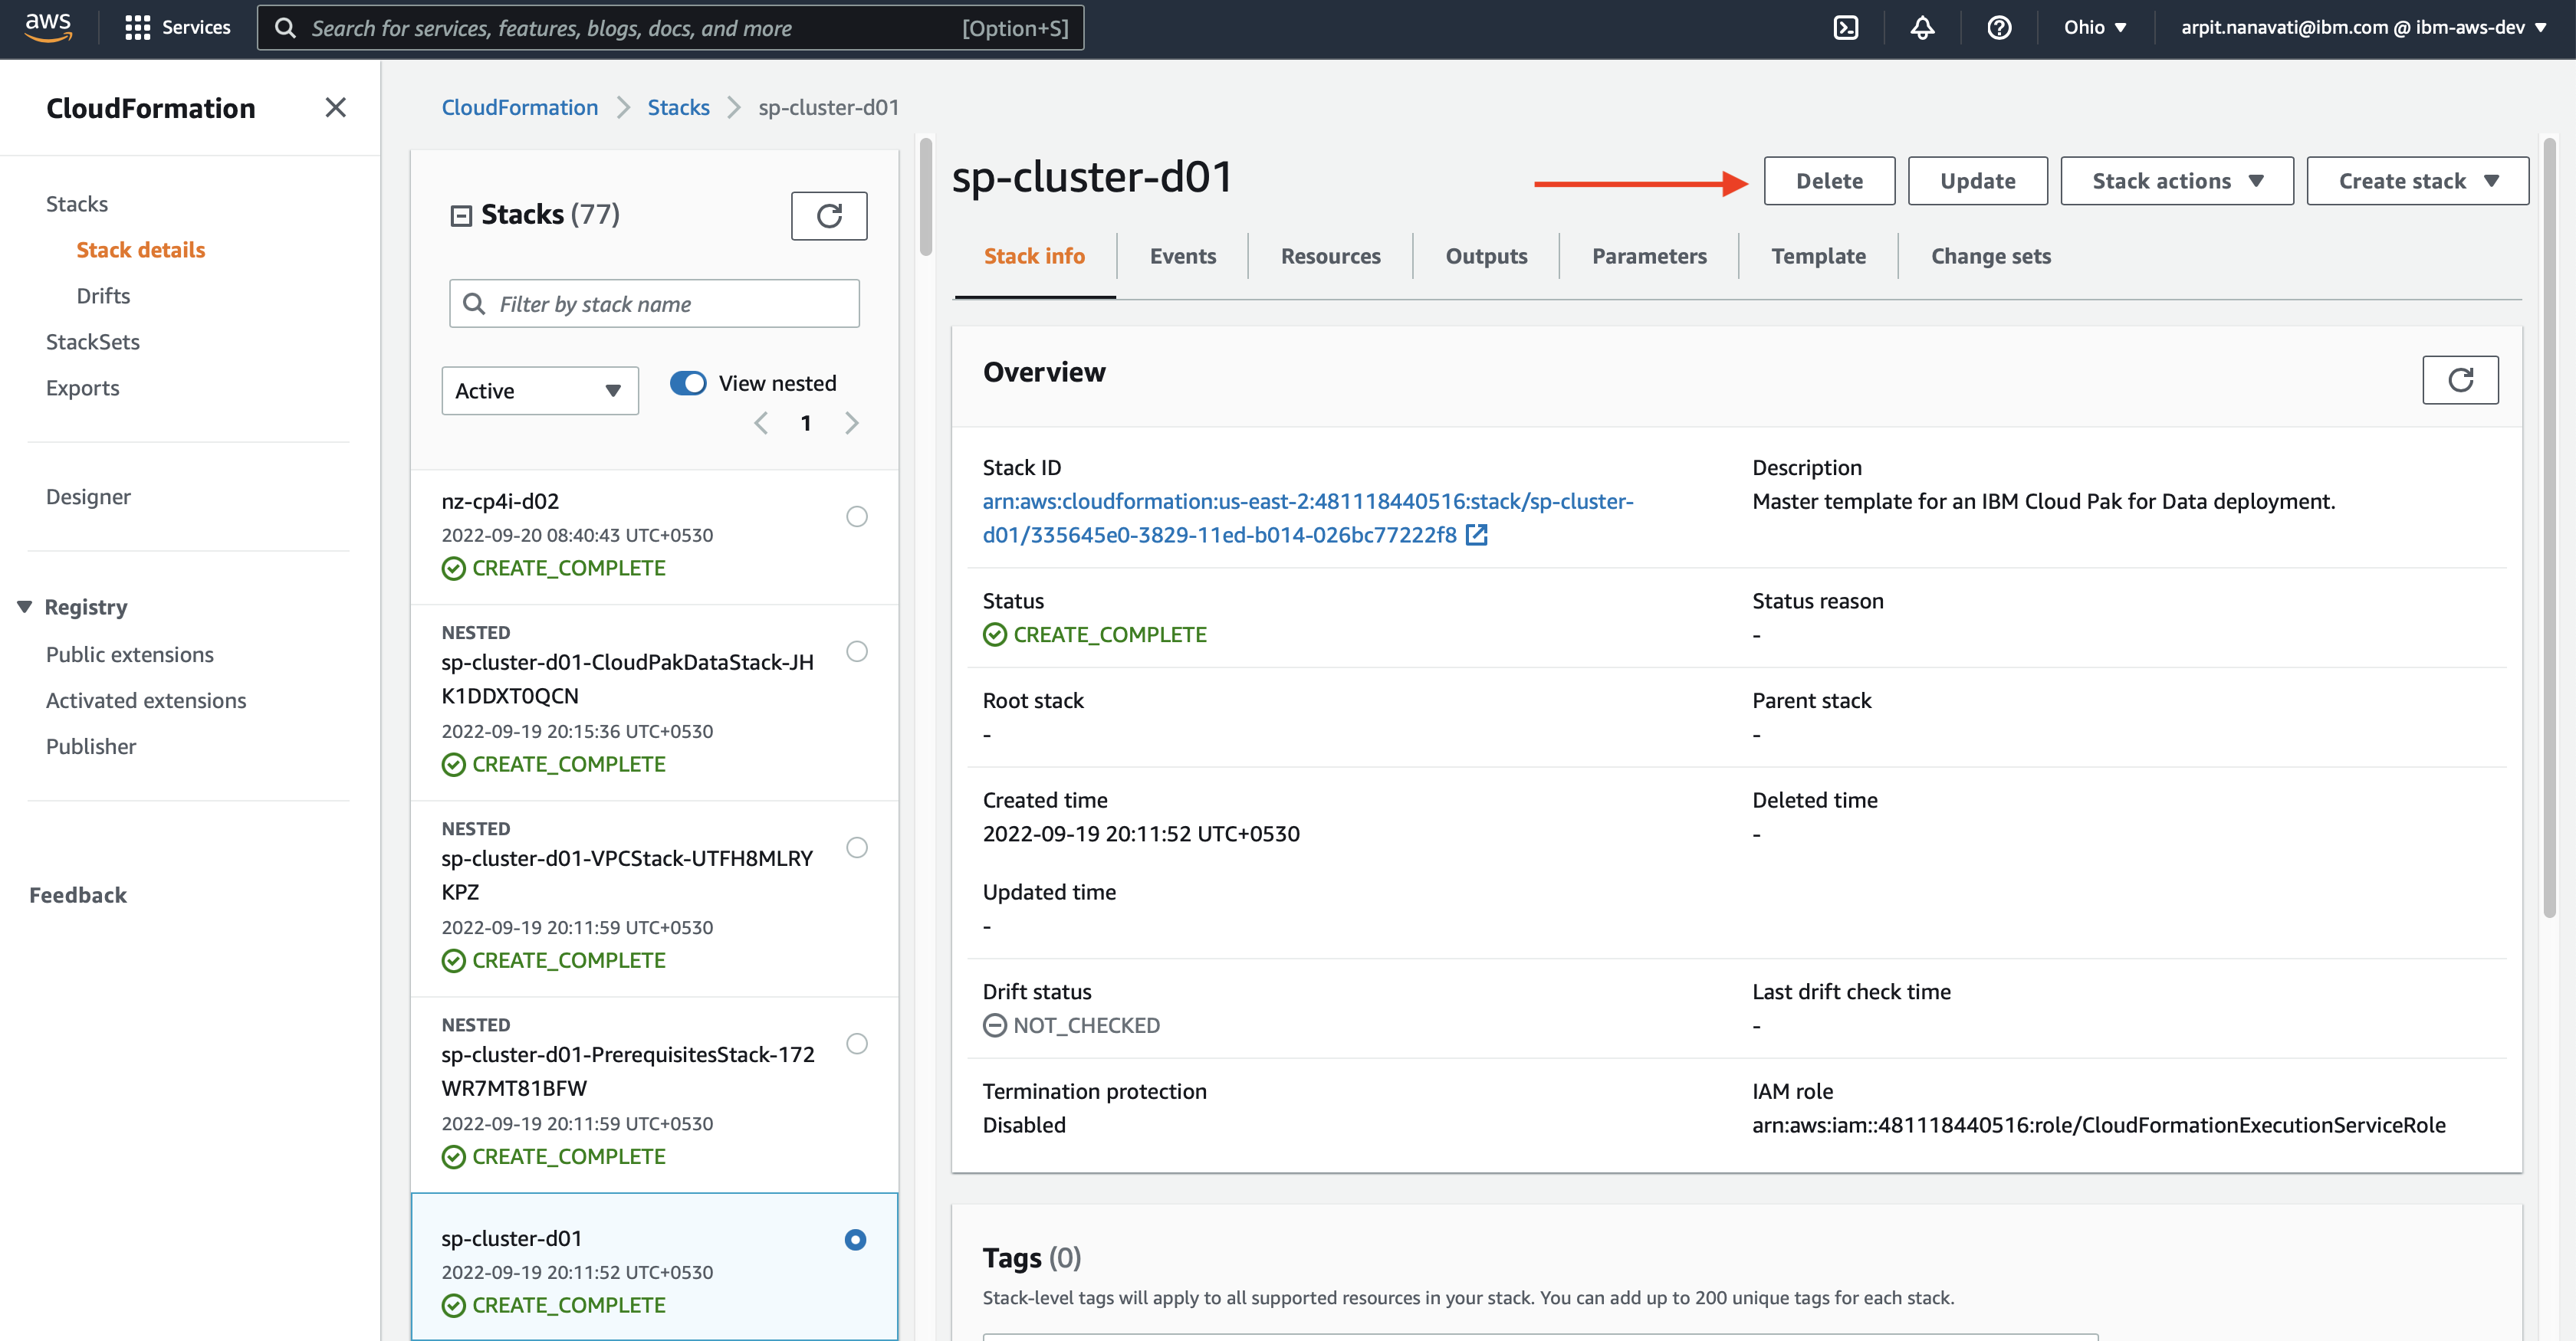Screen dimensions: 2576x1341
Task: Refresh the Overview panel
Action: (x=2460, y=380)
